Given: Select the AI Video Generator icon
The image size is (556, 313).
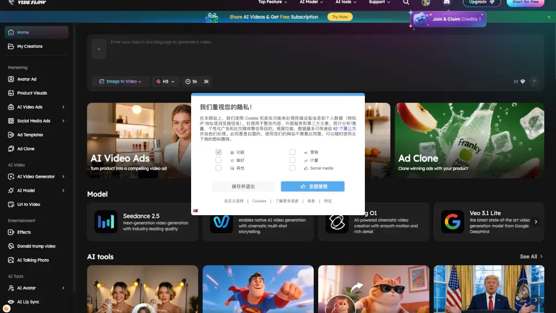Looking at the screenshot, I should coord(11,177).
